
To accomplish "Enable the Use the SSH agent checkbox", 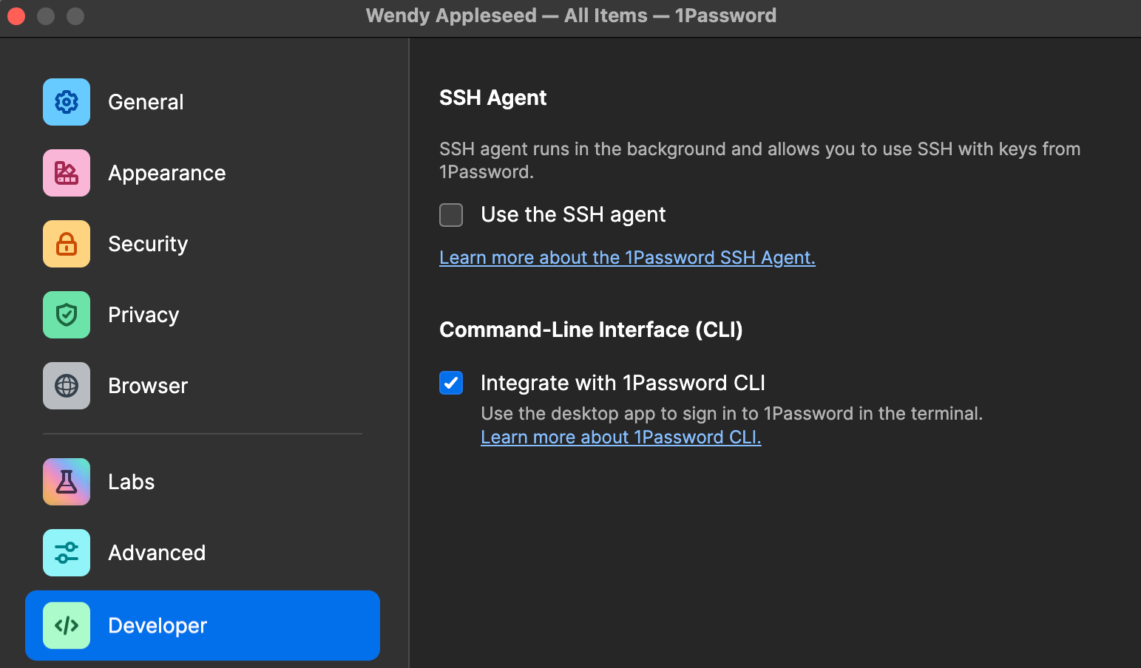I will point(451,215).
